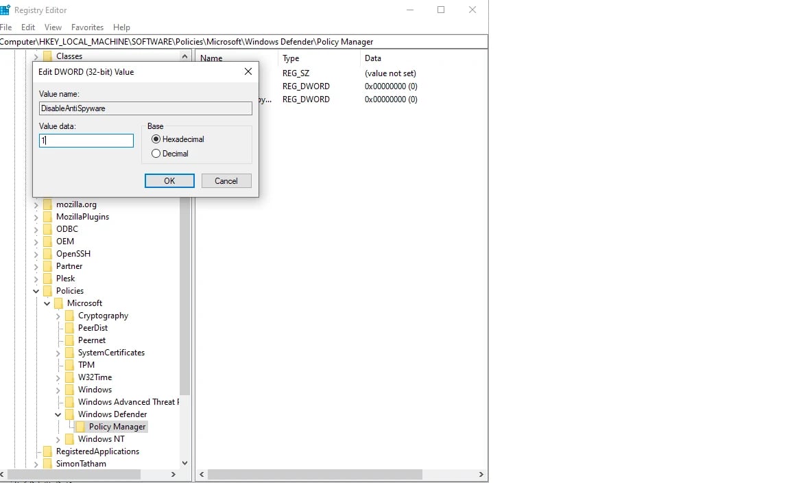This screenshot has height=483, width=790.
Task: Select the Hexadecimal base option
Action: point(178,139)
